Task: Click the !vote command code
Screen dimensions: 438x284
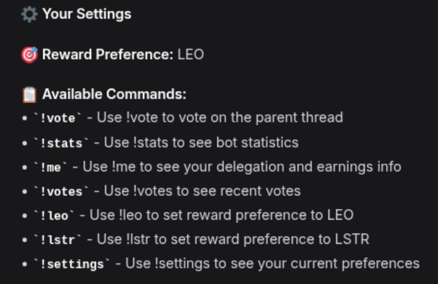Action: (58, 118)
